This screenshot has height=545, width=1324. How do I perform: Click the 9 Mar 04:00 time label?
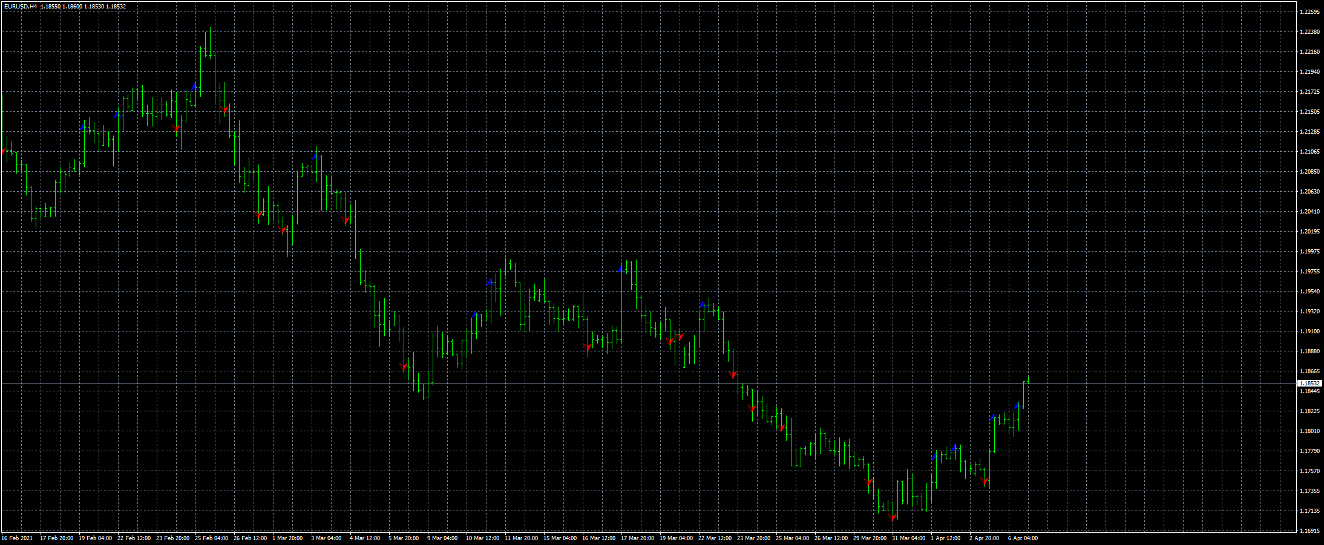tap(442, 538)
